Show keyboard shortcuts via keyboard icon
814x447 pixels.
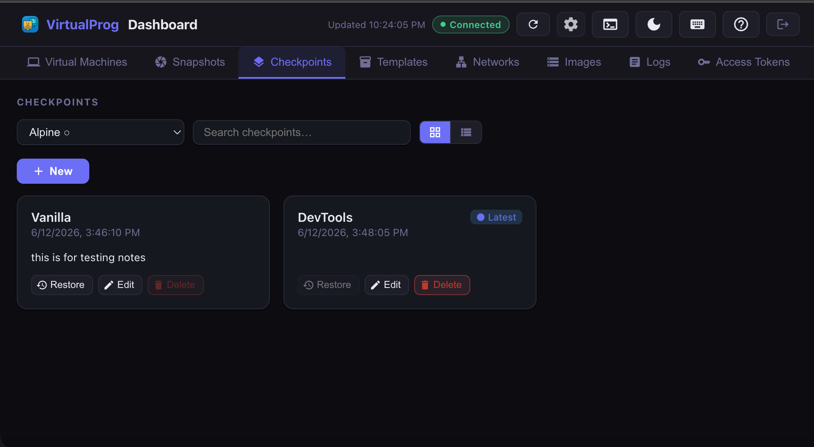coord(697,24)
